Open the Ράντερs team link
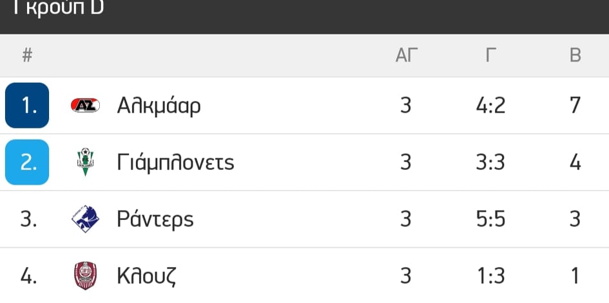Image resolution: width=609 pixels, height=303 pixels. coord(155,219)
